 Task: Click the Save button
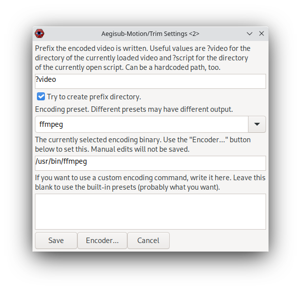point(56,241)
